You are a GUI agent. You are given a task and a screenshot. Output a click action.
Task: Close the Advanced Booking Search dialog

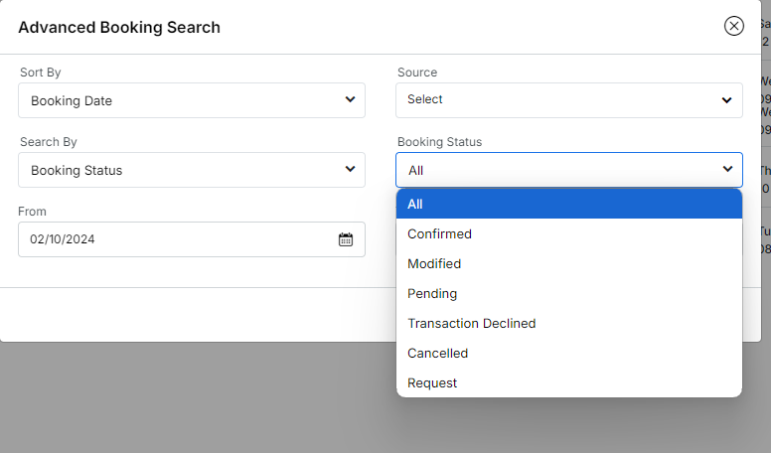(x=734, y=26)
